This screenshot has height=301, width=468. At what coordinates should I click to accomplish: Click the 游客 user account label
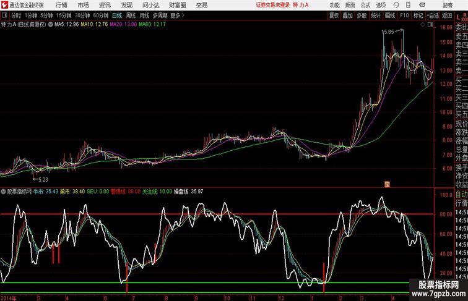coord(448,5)
